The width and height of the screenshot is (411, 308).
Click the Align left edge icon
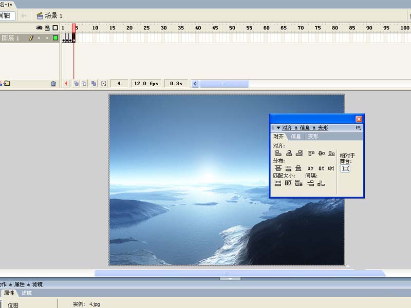[x=278, y=153]
